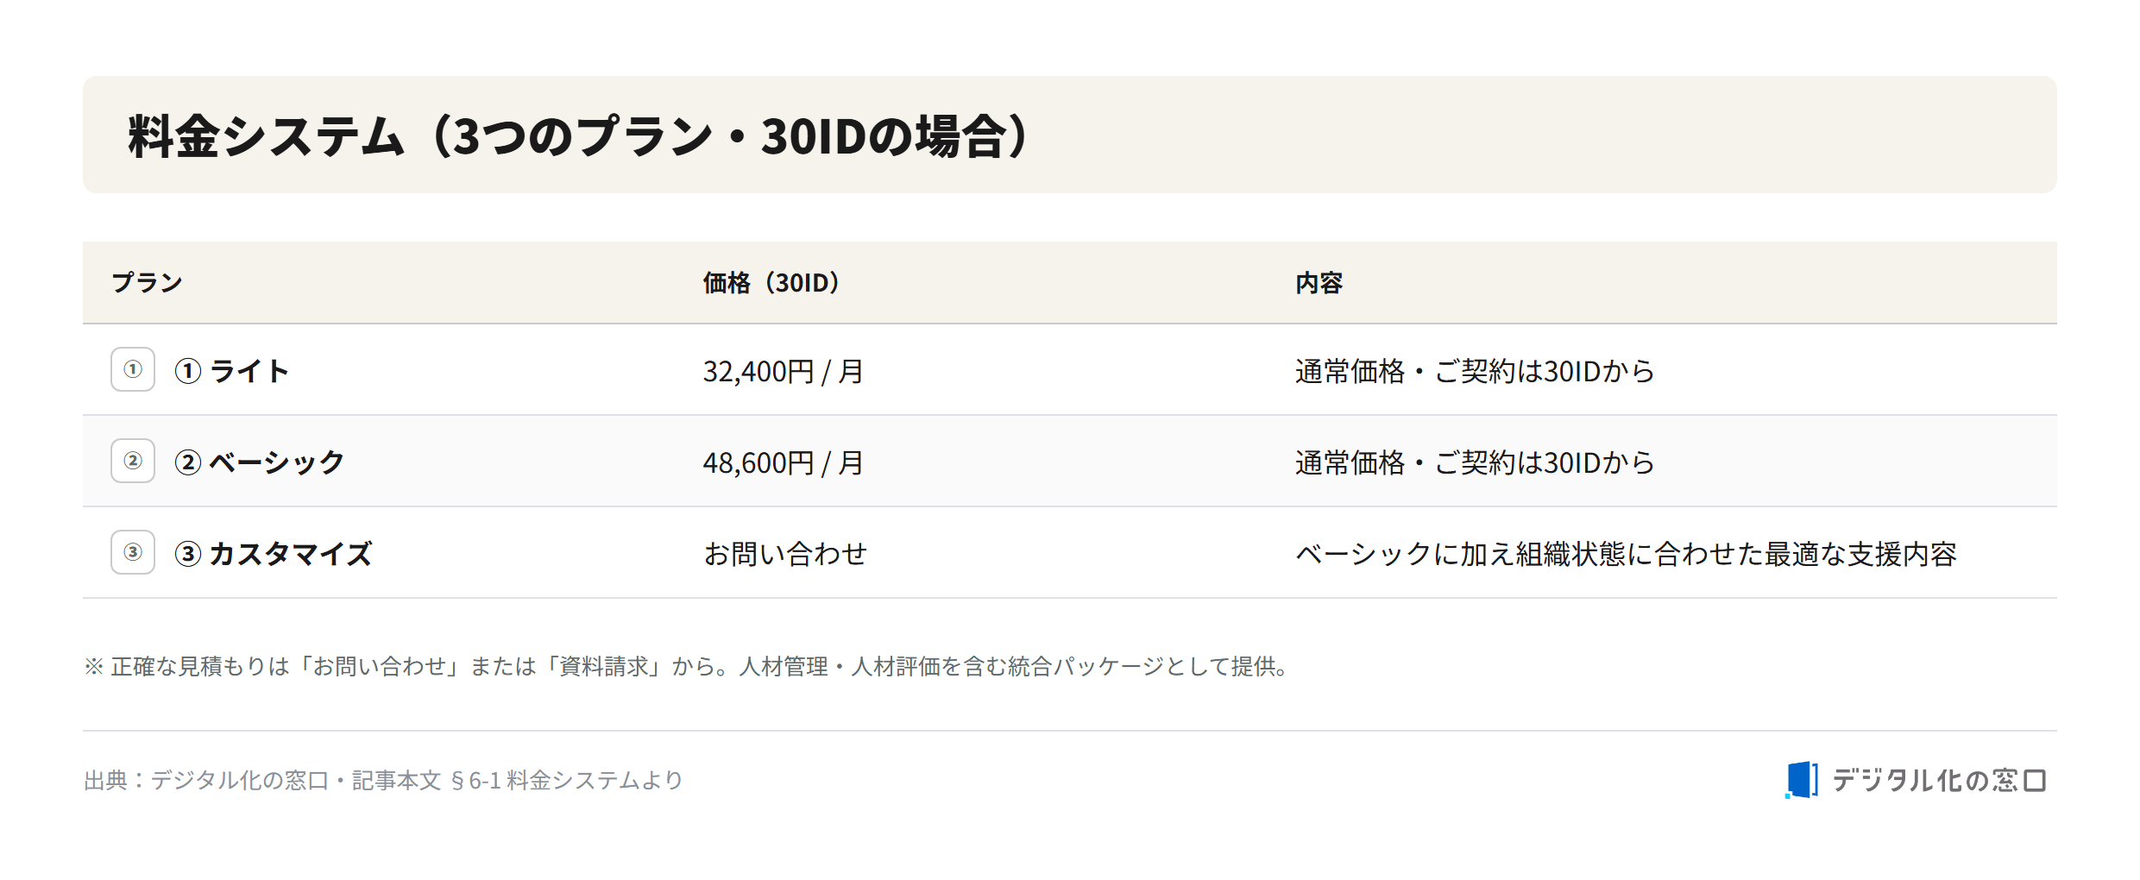The height and width of the screenshot is (880, 2140).
Task: Select the ② ベーシック plan name
Action: click(x=260, y=462)
